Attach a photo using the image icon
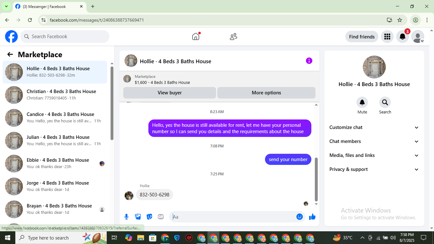 click(138, 217)
